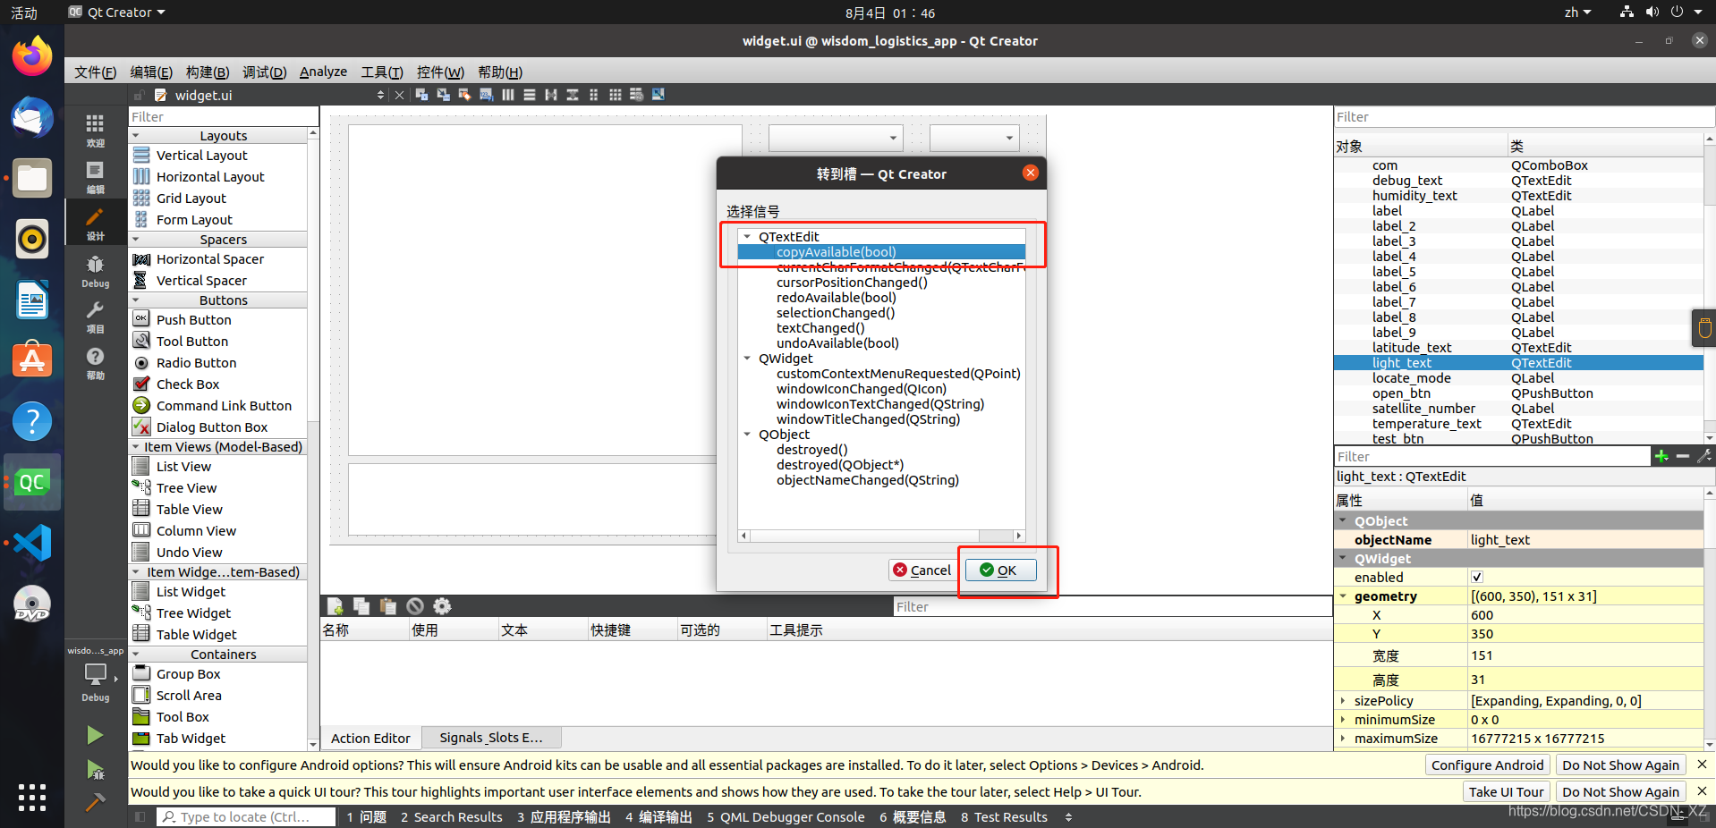Click Do Not Show Again for Android prompt

1620,765
